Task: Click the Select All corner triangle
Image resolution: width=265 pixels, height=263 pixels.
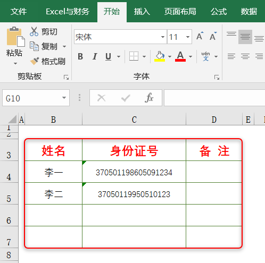Action: pos(12,119)
